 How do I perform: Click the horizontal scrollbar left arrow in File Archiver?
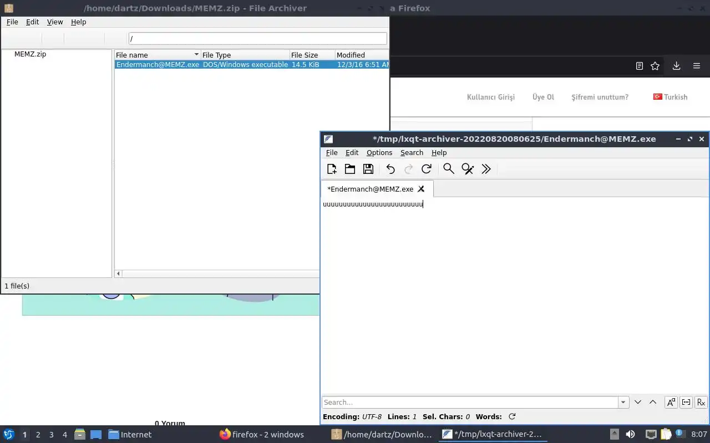coord(118,274)
